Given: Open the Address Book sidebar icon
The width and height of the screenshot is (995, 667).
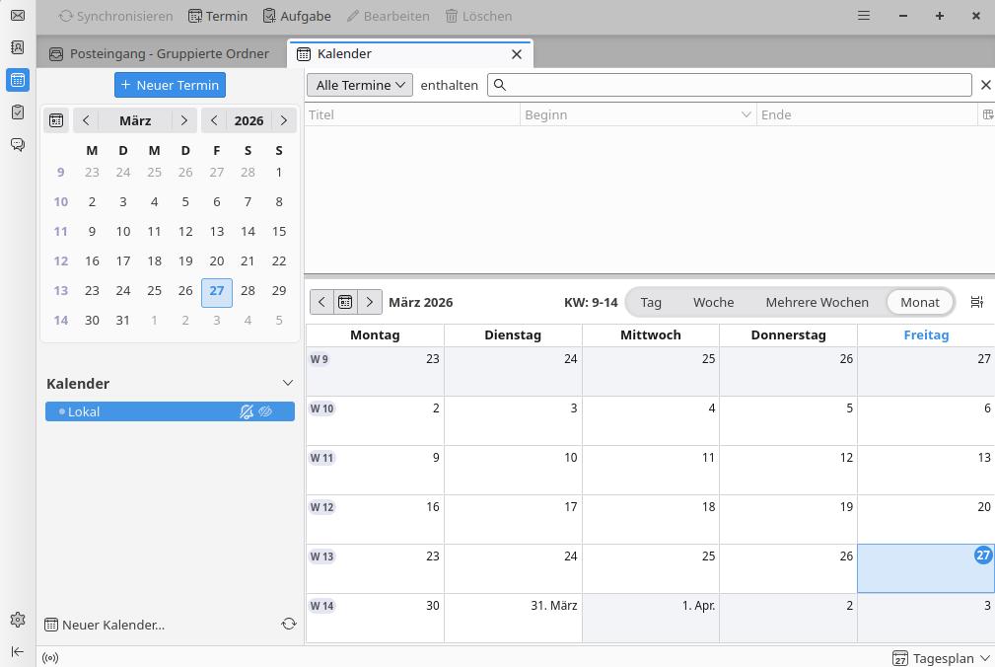Looking at the screenshot, I should point(17,47).
